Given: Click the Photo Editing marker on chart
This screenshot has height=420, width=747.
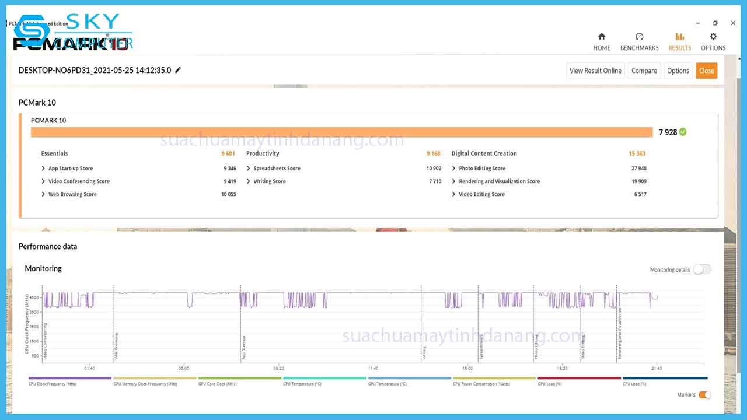Looking at the screenshot, I should (537, 348).
